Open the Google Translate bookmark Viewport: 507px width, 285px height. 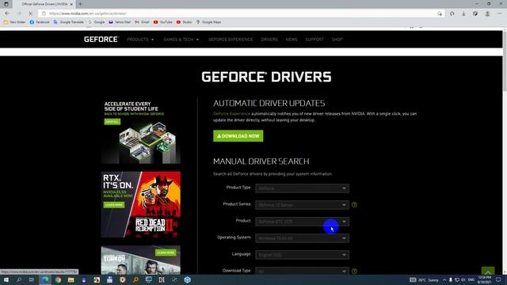click(x=69, y=22)
